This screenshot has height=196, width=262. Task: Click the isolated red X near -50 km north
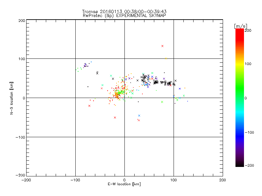[x=115, y=118]
